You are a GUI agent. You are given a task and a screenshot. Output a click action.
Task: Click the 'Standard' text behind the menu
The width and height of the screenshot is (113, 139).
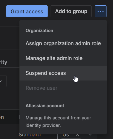click(30, 135)
